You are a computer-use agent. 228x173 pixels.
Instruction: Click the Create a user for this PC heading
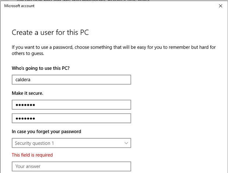click(x=50, y=32)
